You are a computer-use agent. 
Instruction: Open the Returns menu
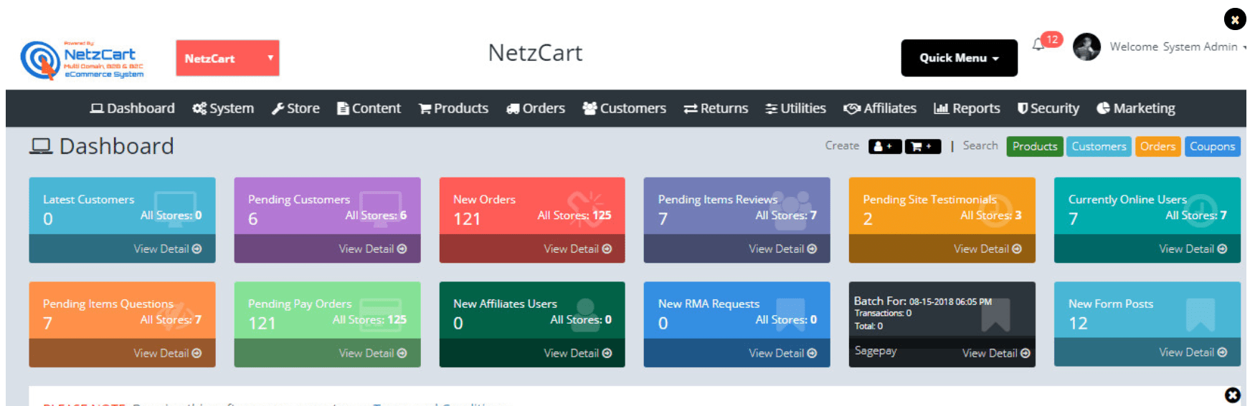coord(716,109)
